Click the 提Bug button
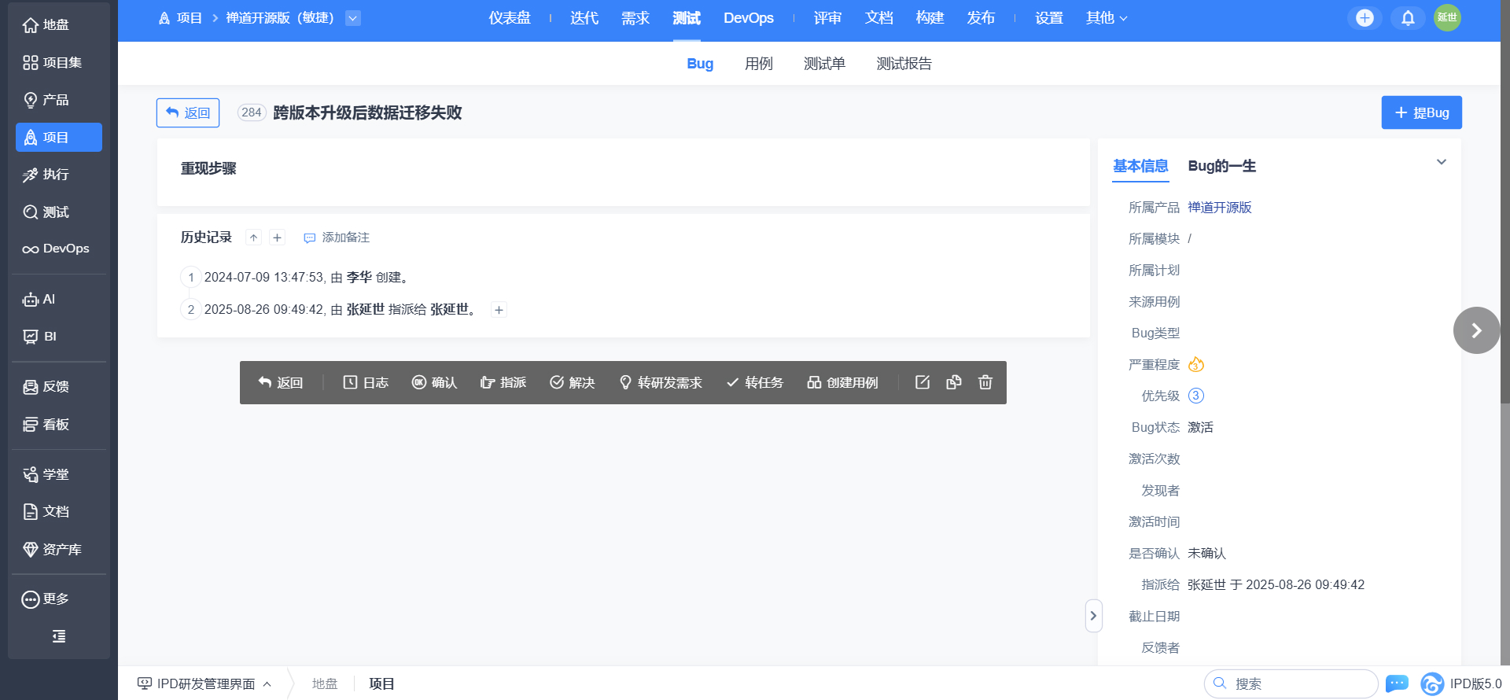This screenshot has width=1510, height=700. (x=1422, y=112)
